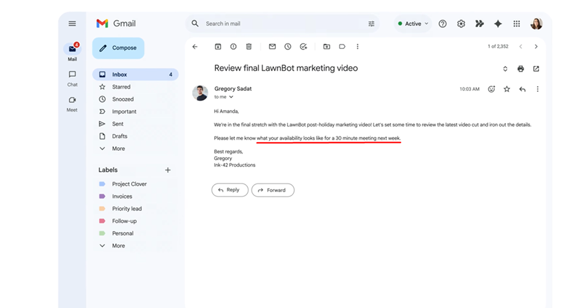Click the Report spam icon
Image resolution: width=588 pixels, height=308 pixels.
(x=233, y=47)
